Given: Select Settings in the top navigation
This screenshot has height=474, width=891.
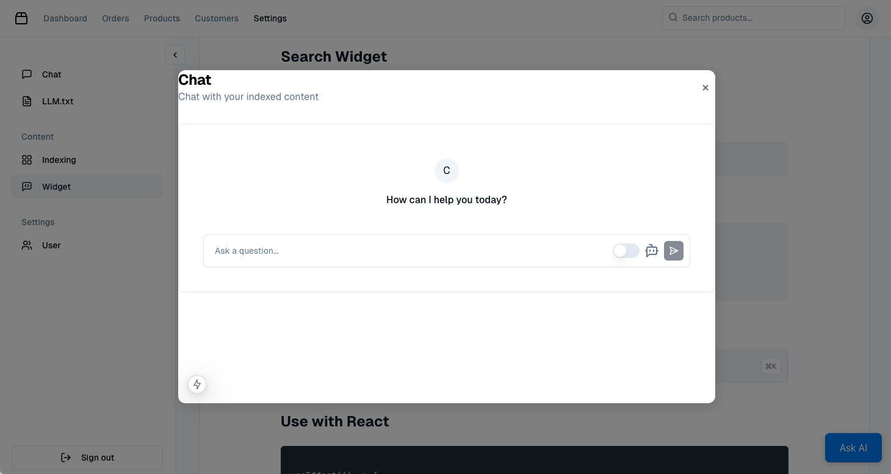Looking at the screenshot, I should pyautogui.click(x=270, y=18).
